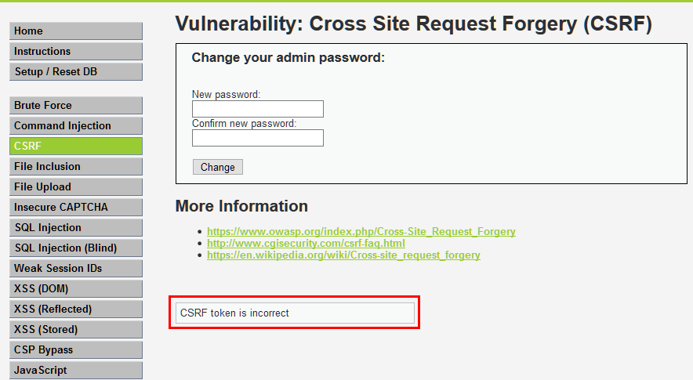The height and width of the screenshot is (380, 693).
Task: Open the Wikipedia Cross-site request forgery link
Action: 343,255
